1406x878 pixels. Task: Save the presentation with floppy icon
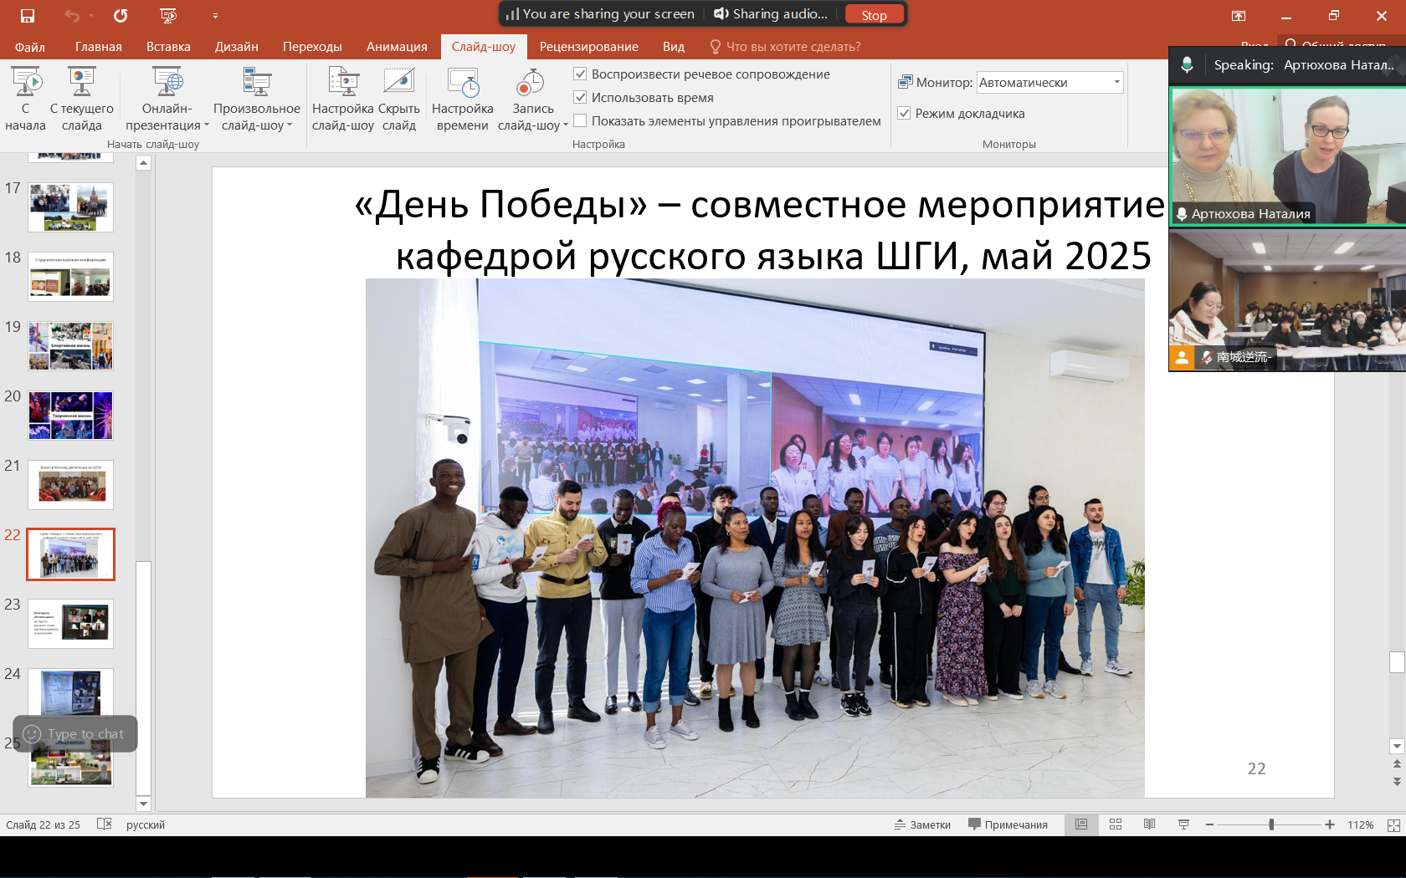28,15
